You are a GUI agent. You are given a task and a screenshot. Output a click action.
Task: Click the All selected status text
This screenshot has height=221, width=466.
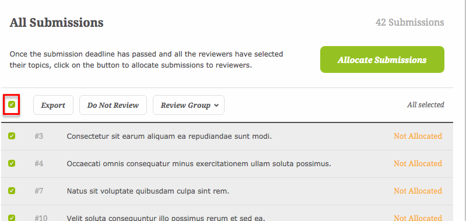[x=426, y=104]
